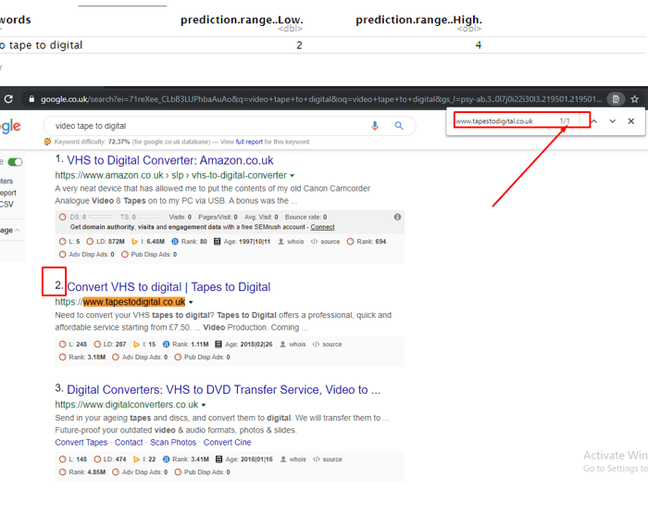Close the find-in-page bar
648x516 pixels.
pos(631,121)
